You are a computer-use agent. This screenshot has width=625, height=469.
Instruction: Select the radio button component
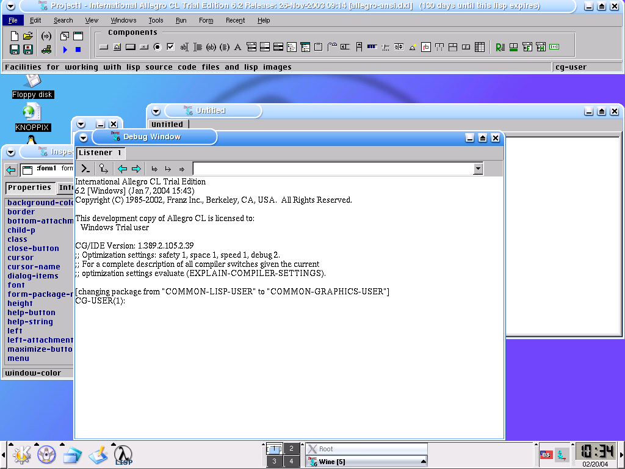point(157,47)
